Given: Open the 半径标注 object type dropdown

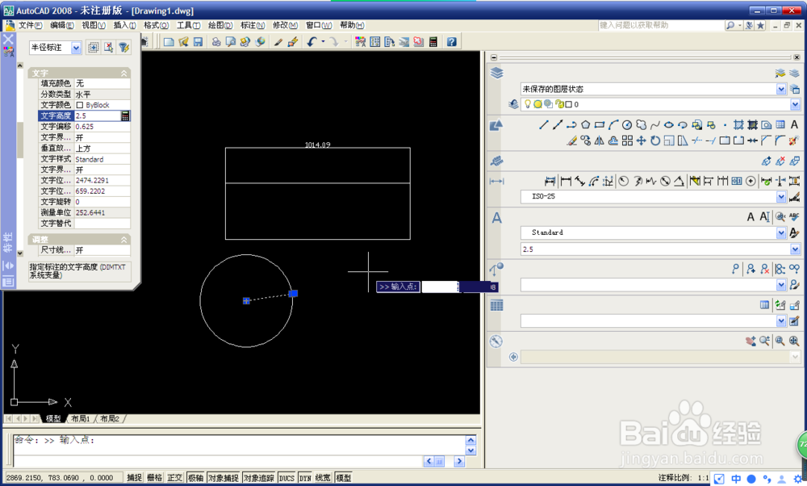Looking at the screenshot, I should [76, 48].
